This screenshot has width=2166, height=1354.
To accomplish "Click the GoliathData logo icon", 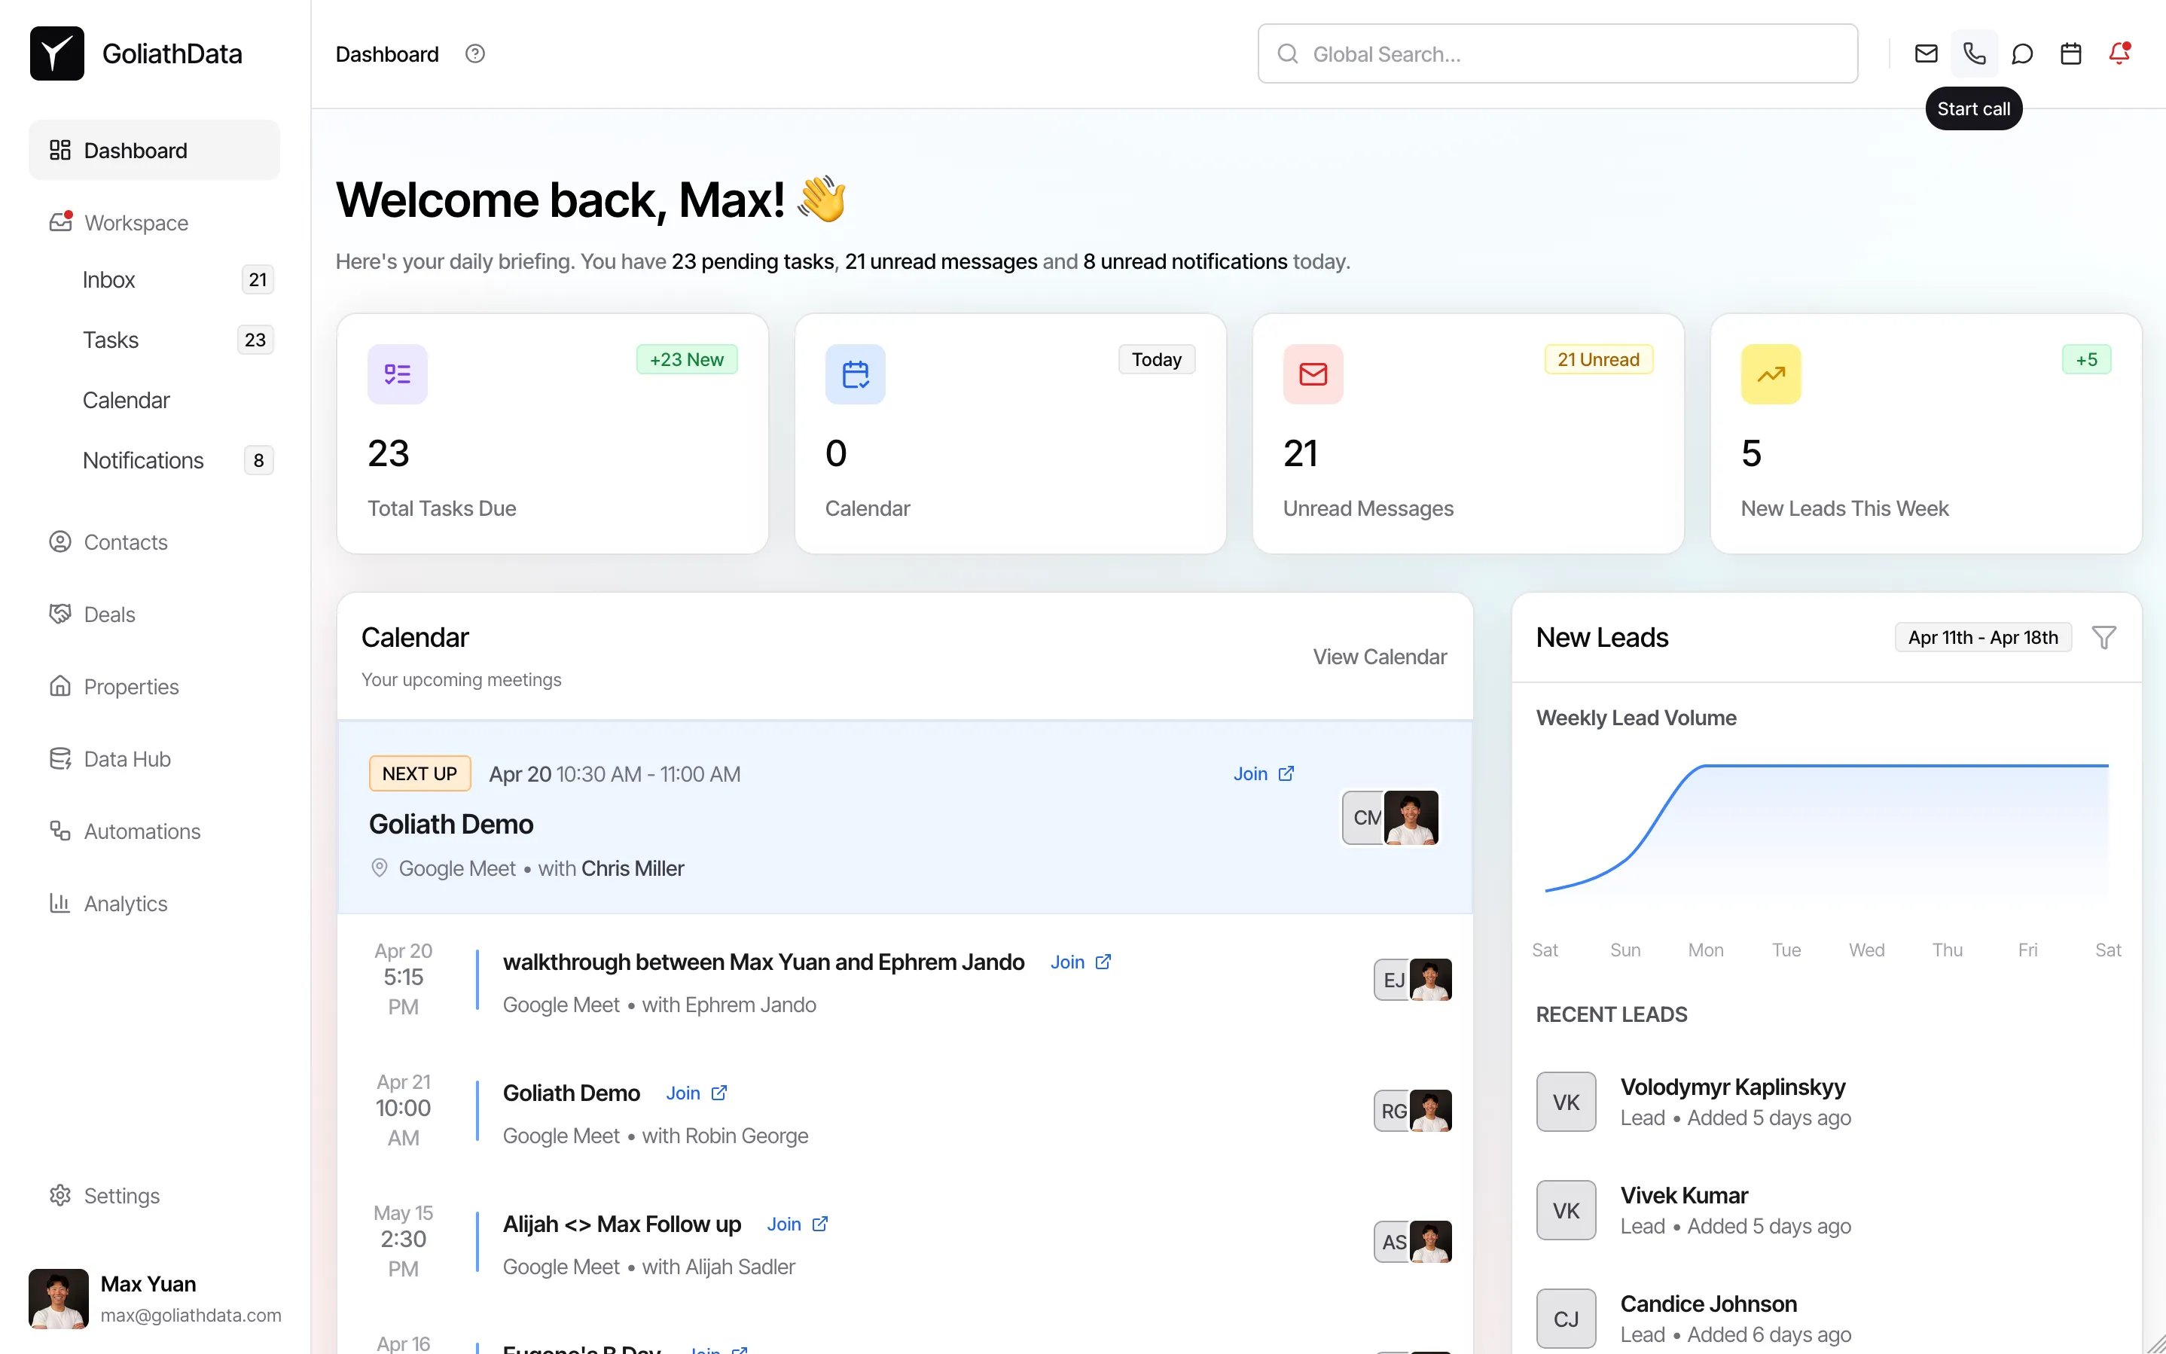I will point(56,53).
